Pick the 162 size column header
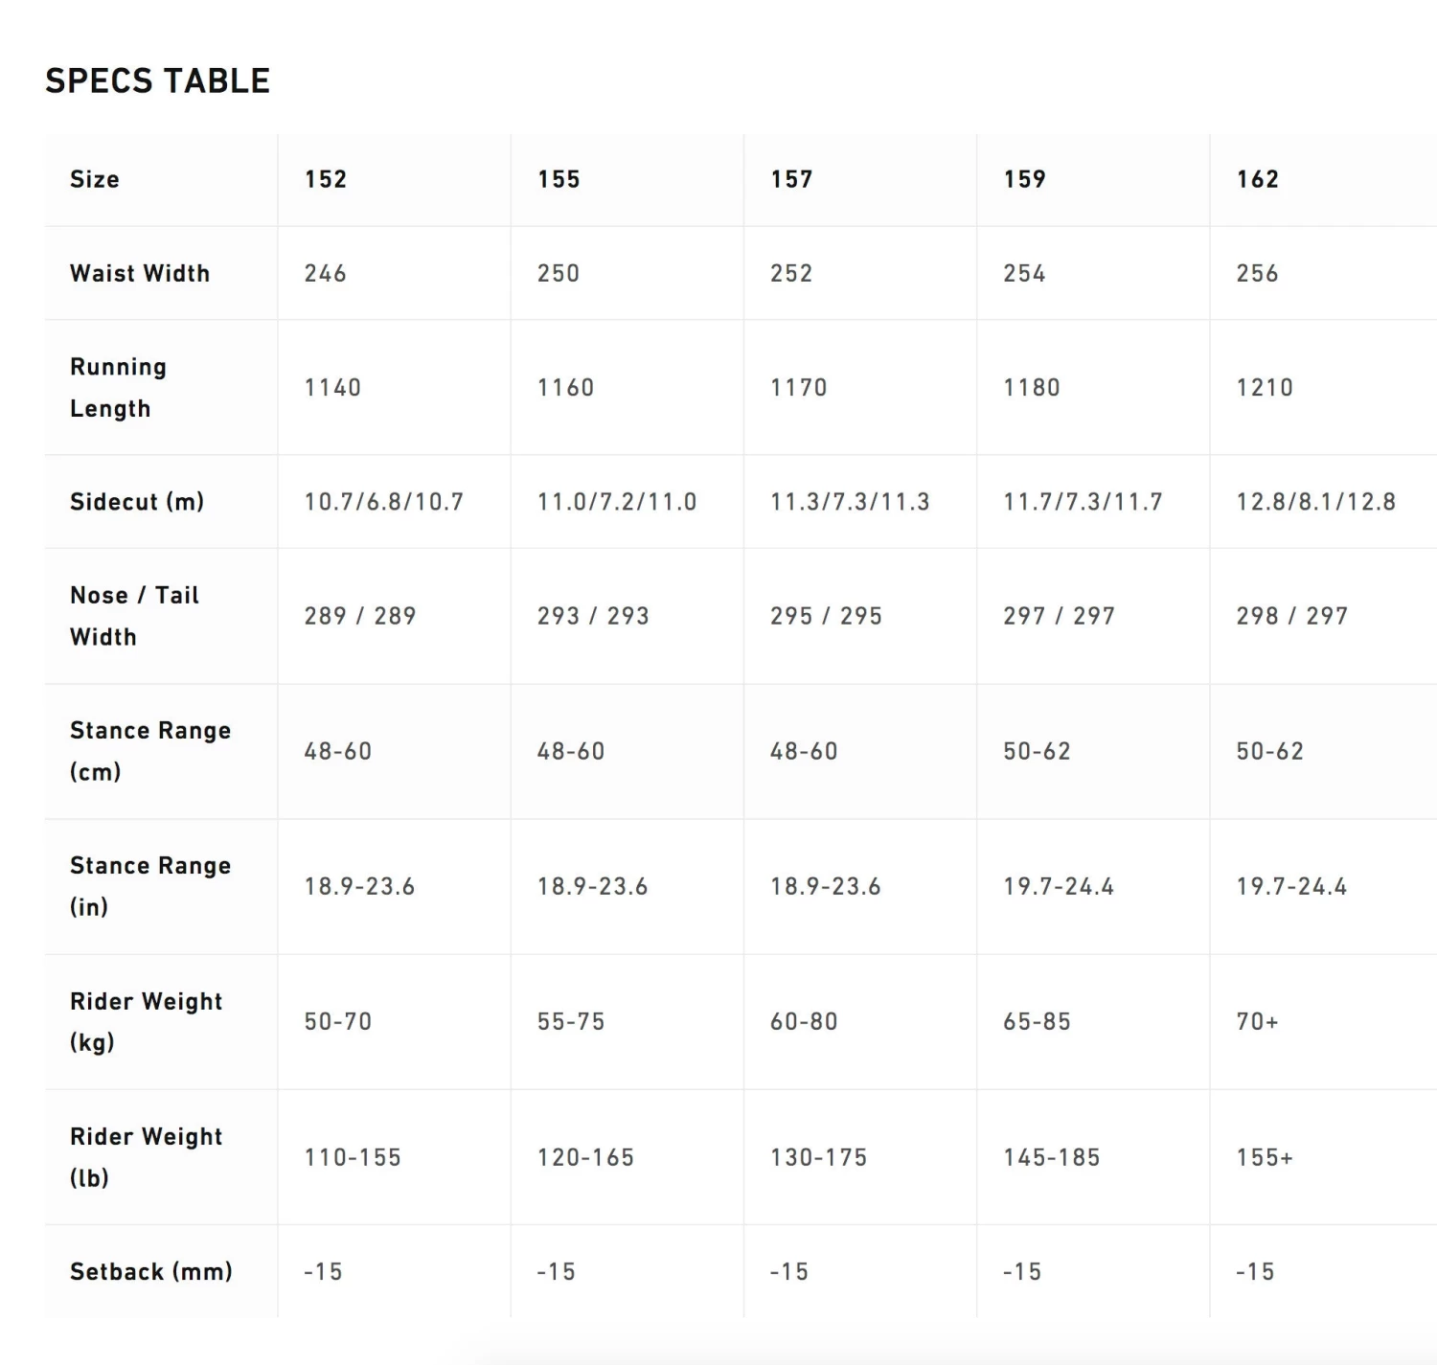This screenshot has width=1437, height=1365. point(1257,179)
